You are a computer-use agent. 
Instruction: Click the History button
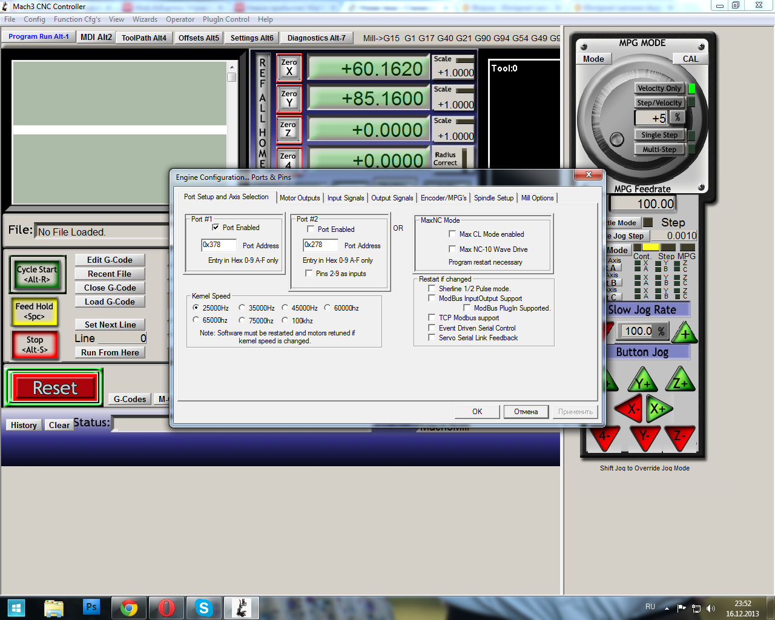(x=24, y=425)
